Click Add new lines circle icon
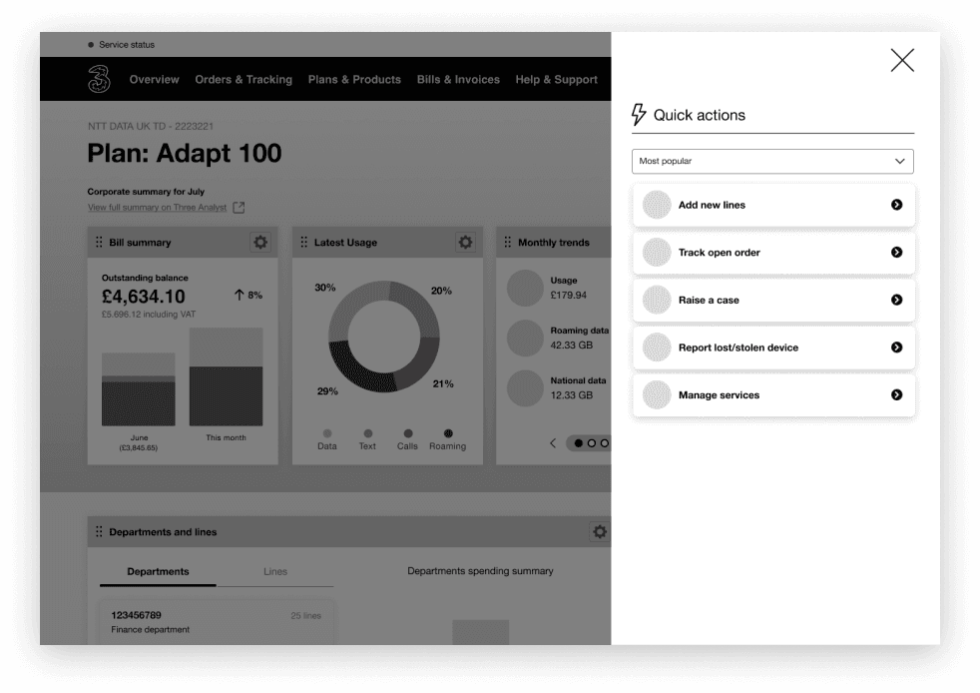This screenshot has height=693, width=980. (x=657, y=205)
